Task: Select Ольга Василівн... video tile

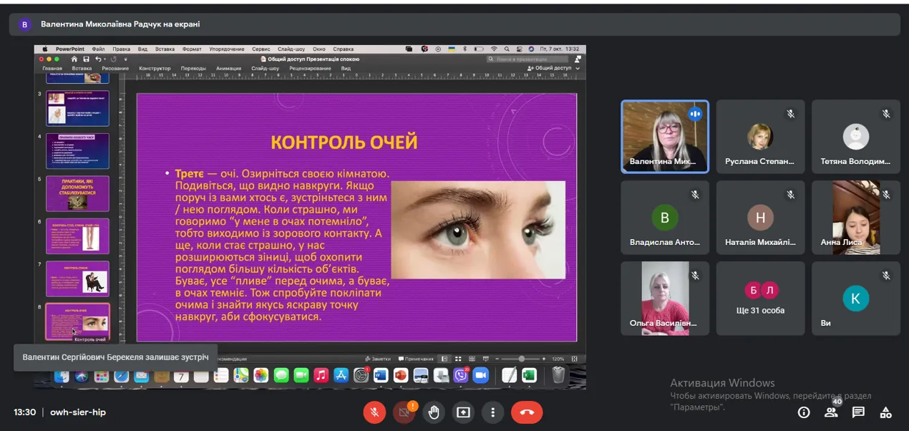Action: click(665, 298)
